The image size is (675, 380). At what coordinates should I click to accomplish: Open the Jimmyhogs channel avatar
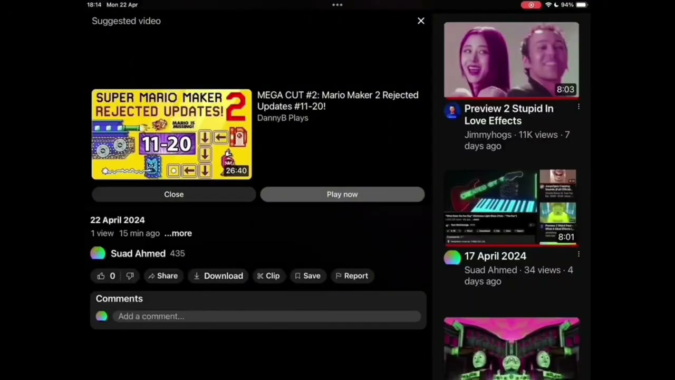point(451,111)
